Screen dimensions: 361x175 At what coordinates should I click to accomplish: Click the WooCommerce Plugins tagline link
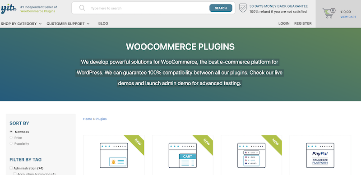[x=38, y=11]
